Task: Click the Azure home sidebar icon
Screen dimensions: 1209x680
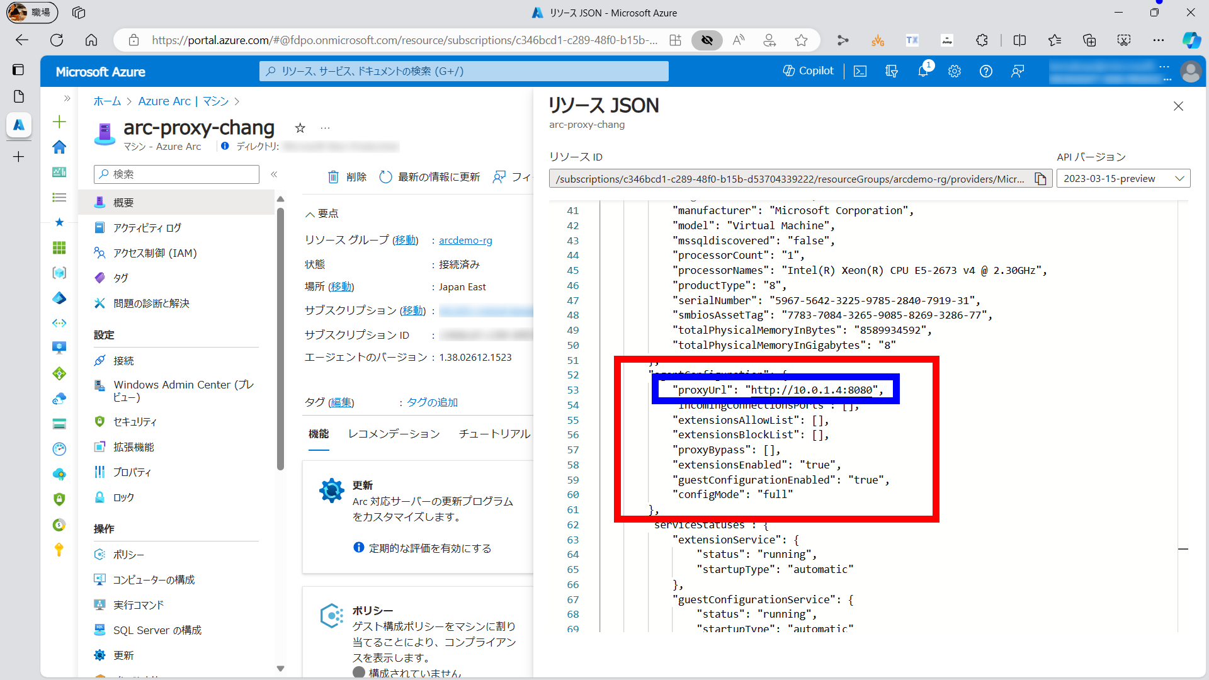Action: (x=59, y=147)
